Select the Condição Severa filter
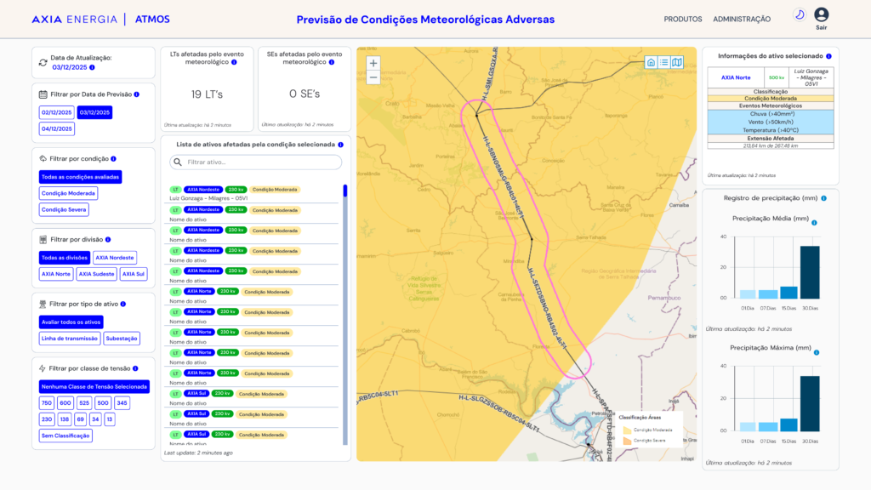This screenshot has height=490, width=871. point(65,209)
